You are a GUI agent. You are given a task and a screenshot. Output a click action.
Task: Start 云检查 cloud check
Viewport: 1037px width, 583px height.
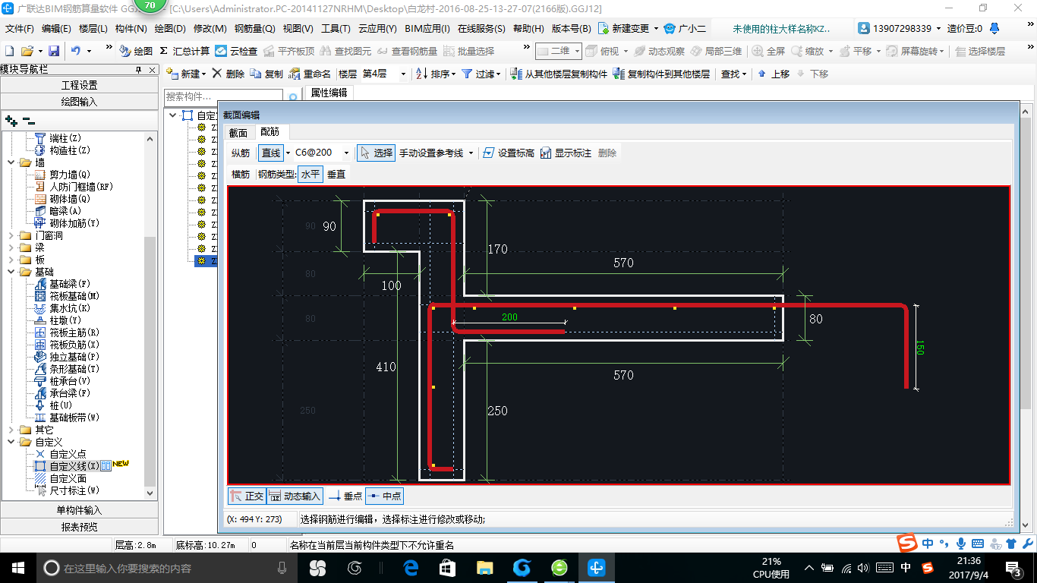236,51
